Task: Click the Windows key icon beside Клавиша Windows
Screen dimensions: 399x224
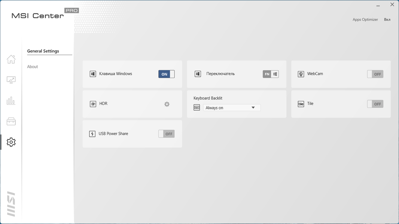Action: (93, 74)
